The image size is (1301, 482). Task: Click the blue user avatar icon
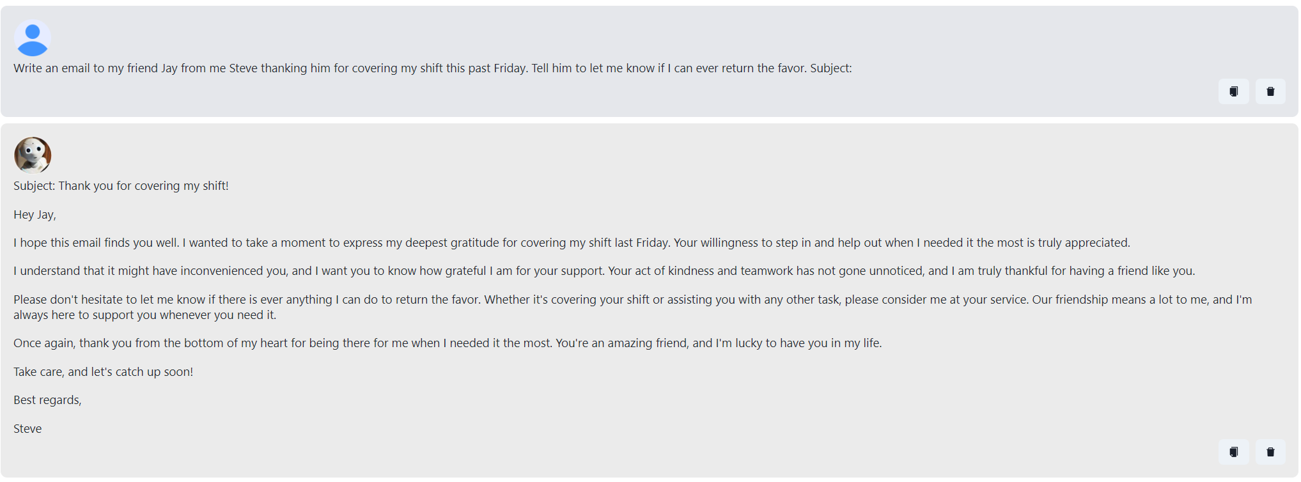(33, 38)
